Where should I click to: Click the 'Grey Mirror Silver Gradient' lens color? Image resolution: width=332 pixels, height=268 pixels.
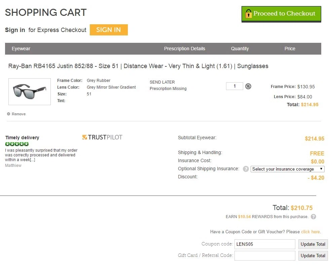point(111,87)
